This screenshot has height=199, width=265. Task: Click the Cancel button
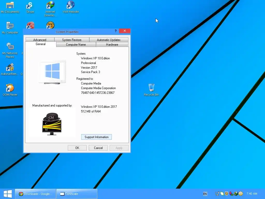pyautogui.click(x=98, y=148)
